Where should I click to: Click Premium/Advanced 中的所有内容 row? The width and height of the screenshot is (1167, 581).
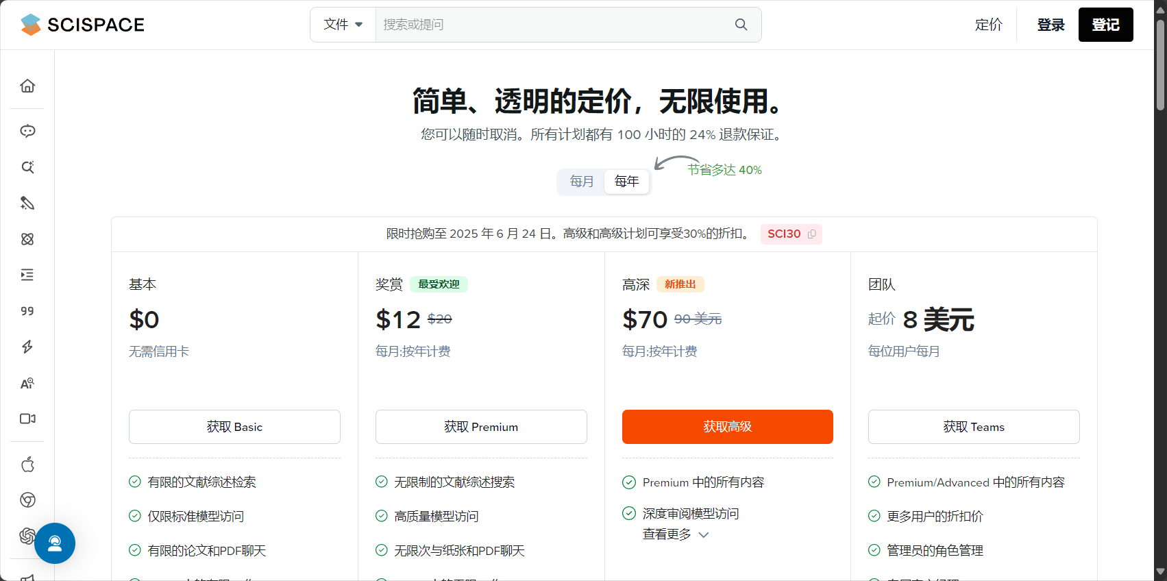pyautogui.click(x=967, y=482)
